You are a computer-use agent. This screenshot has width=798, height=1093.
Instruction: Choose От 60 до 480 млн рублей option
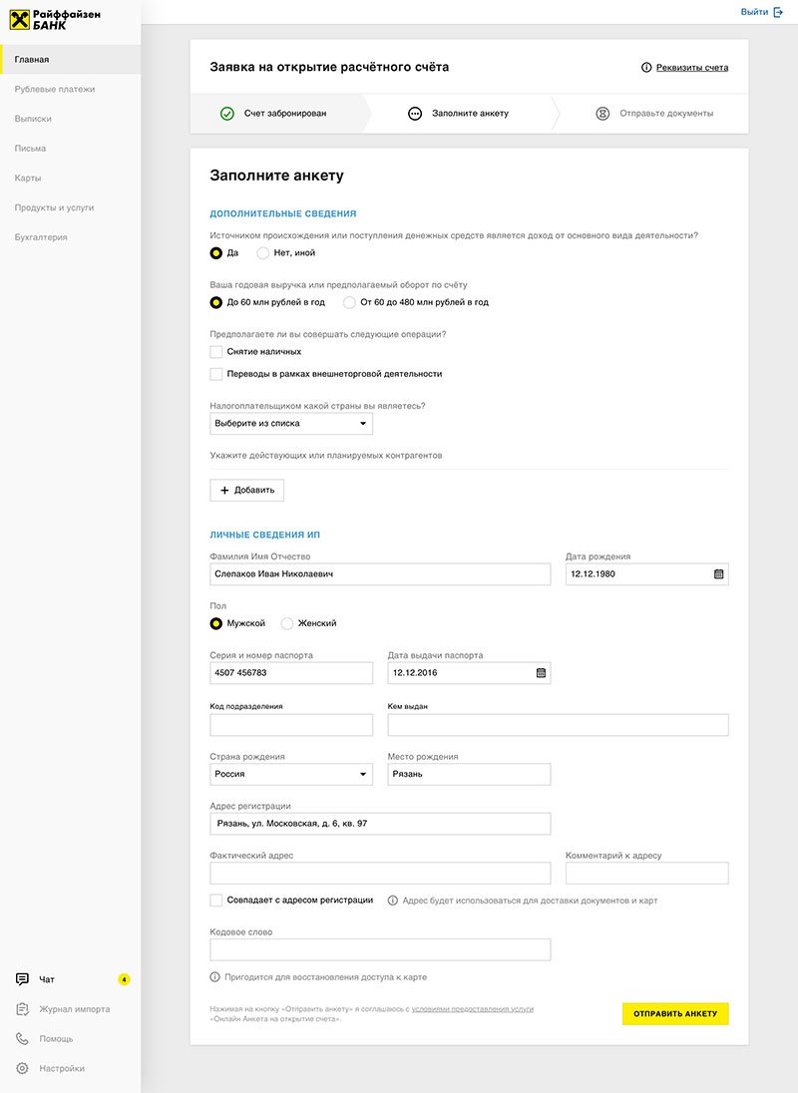coord(349,302)
